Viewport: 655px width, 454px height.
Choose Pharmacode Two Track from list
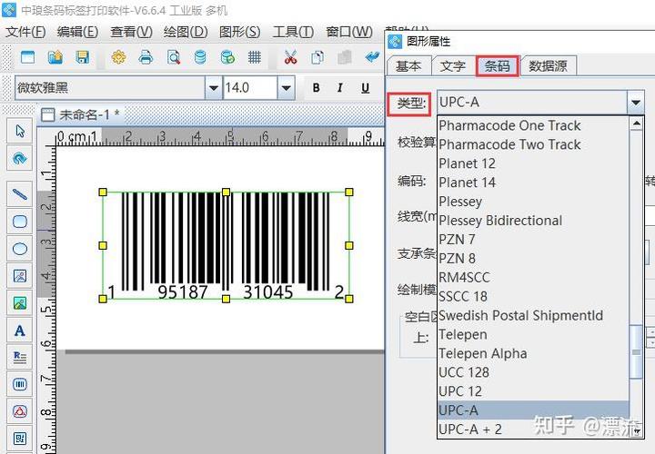tap(533, 144)
